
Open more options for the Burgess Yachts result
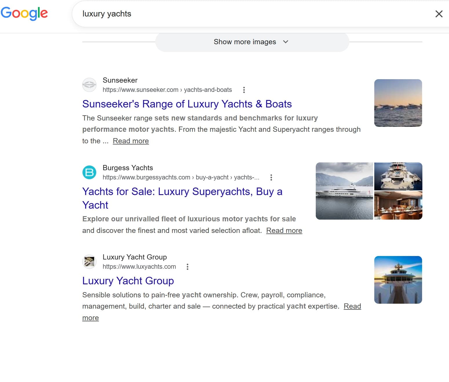[271, 177]
